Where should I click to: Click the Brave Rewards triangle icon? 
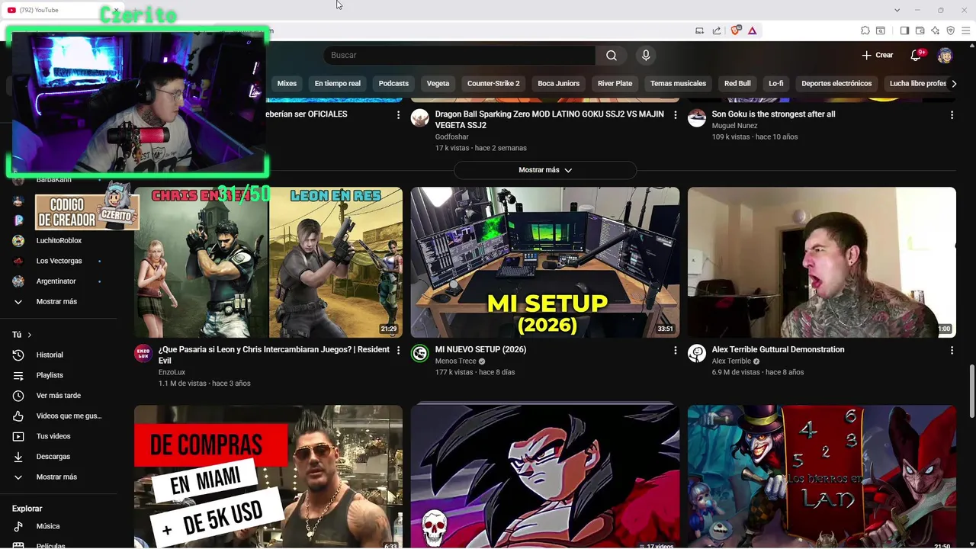tap(752, 30)
